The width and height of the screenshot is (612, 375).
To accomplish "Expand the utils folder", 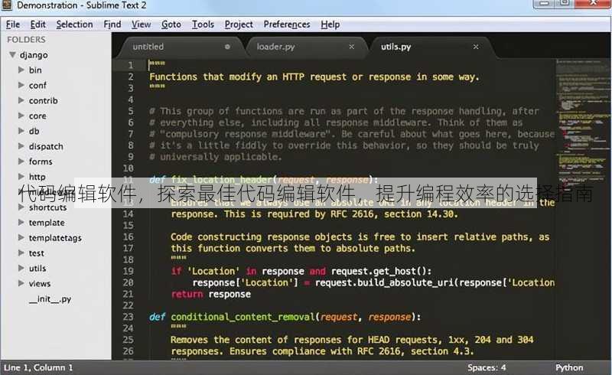I will pos(21,268).
